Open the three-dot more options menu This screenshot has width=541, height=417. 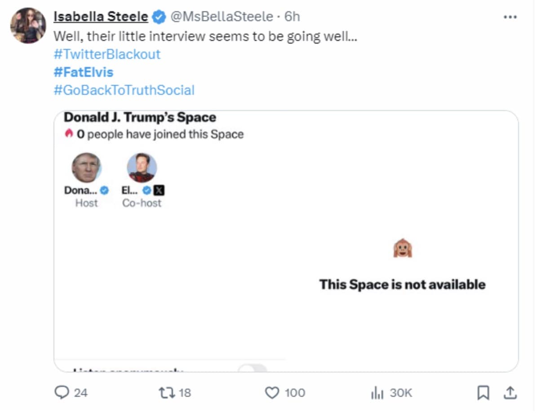[x=510, y=17]
